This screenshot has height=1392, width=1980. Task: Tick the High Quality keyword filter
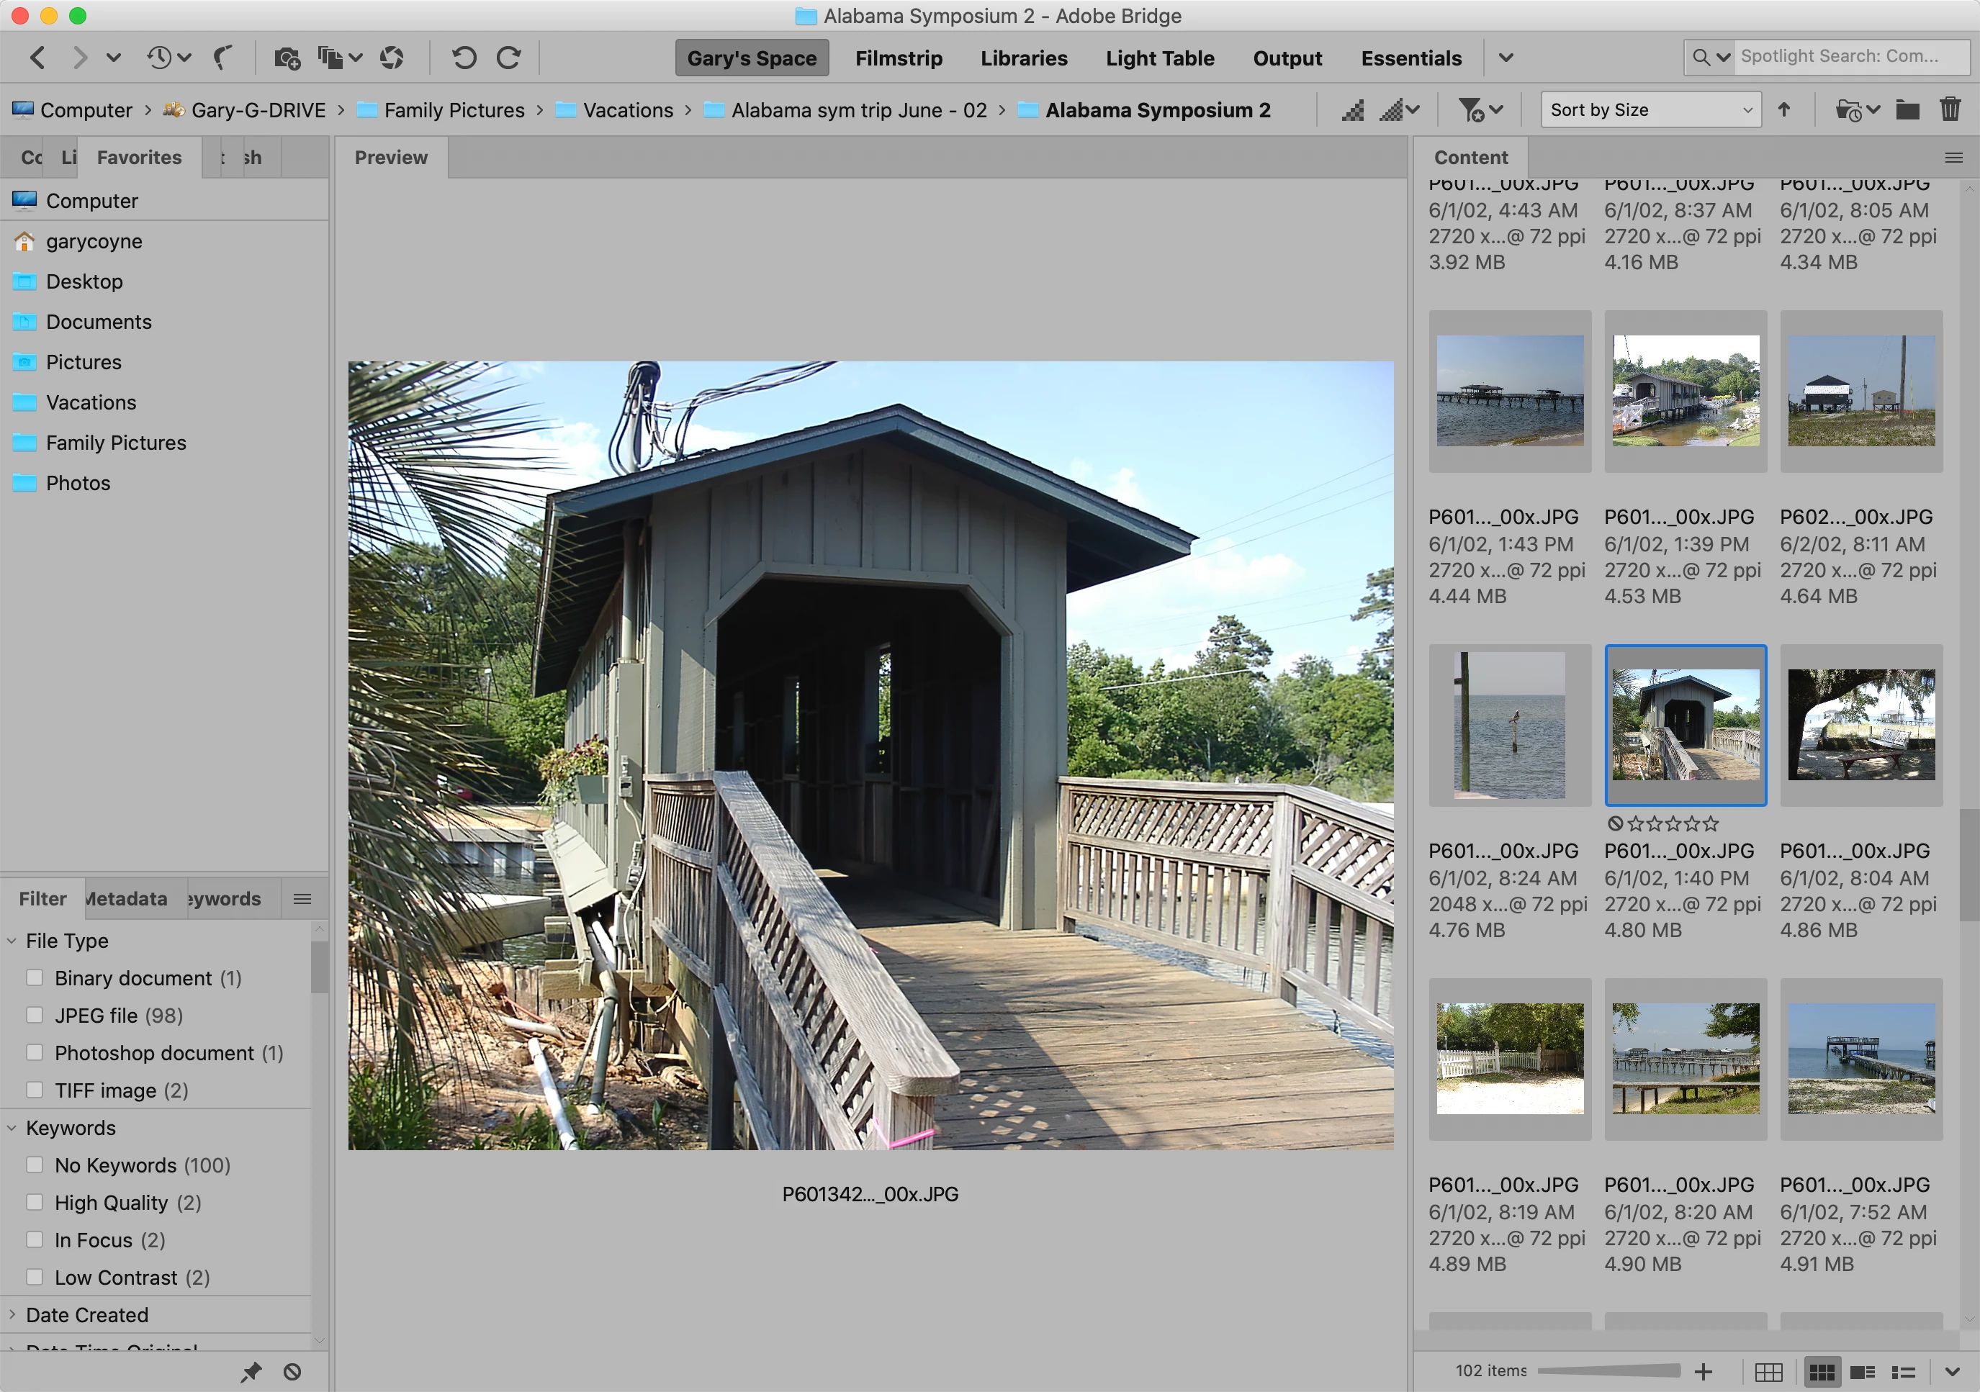35,1203
